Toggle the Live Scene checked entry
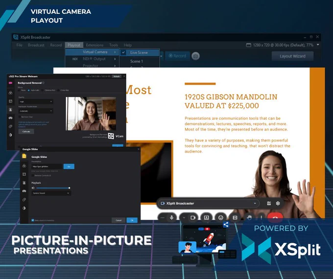Image resolution: width=333 pixels, height=279 pixels. coord(139,52)
